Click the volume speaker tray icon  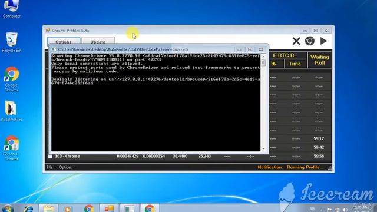point(345,210)
